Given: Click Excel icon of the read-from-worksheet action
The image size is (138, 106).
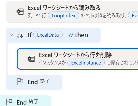Looking at the screenshot, I should (20, 12).
